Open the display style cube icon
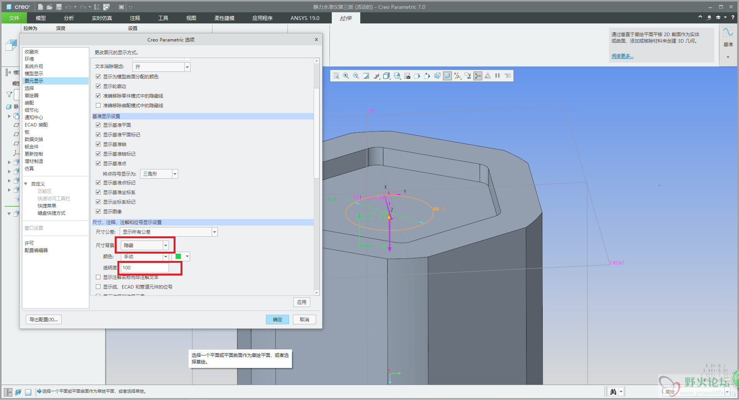 387,76
